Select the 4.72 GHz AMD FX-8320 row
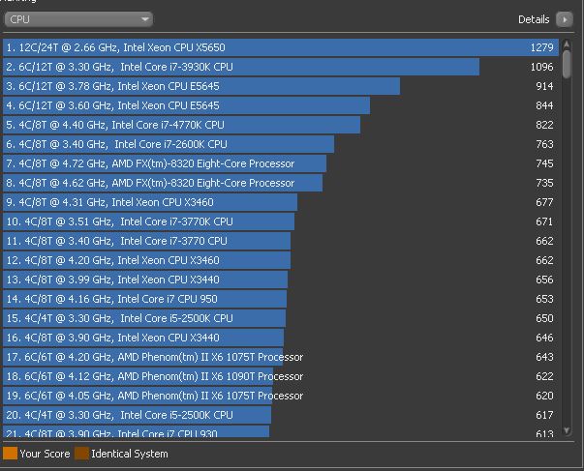Screen dimensions: 584x471 (281, 163)
